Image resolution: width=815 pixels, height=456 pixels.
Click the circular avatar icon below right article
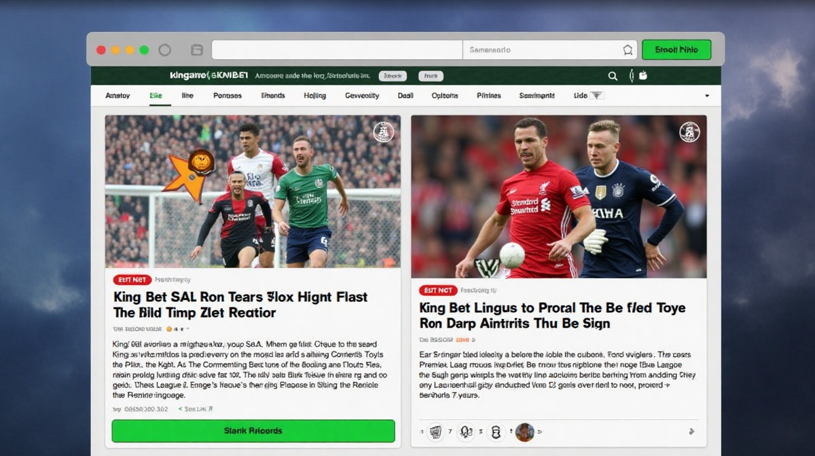click(x=524, y=432)
